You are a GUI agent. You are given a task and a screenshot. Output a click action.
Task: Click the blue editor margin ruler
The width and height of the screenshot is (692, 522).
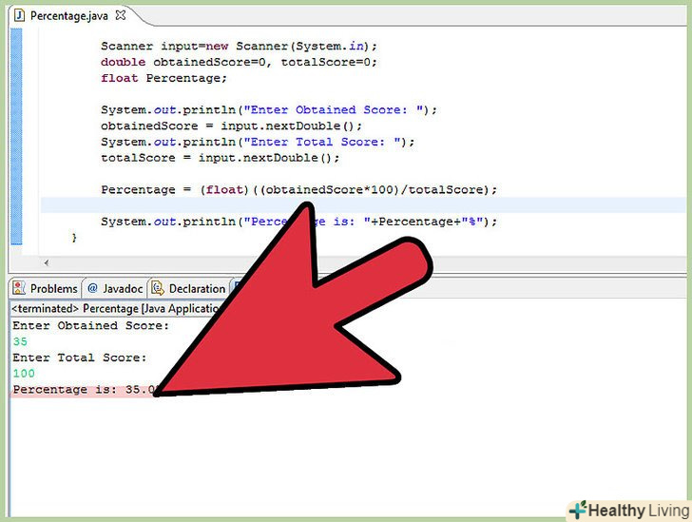tap(16, 137)
